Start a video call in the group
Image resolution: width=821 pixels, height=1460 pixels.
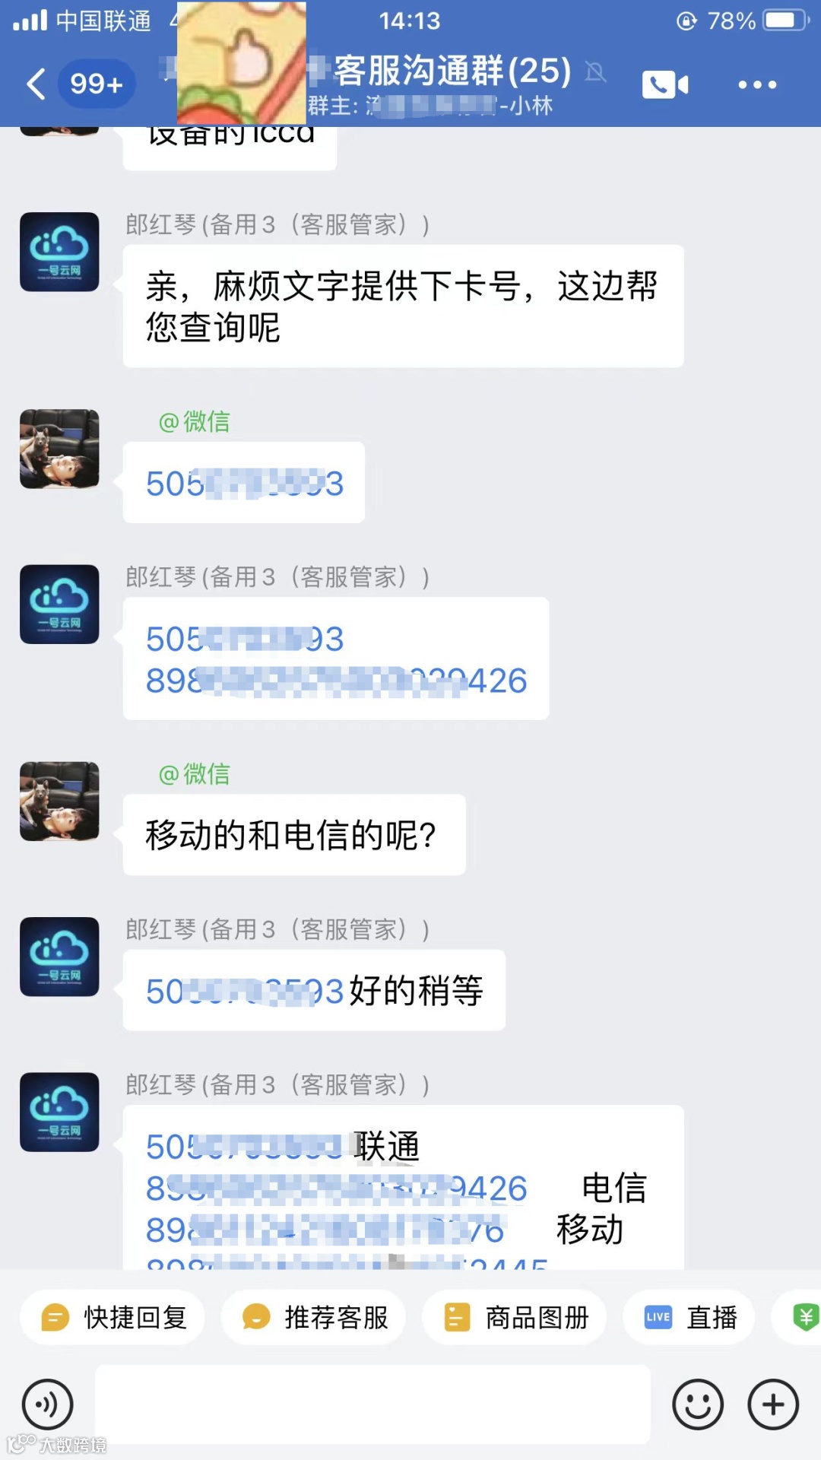point(665,84)
